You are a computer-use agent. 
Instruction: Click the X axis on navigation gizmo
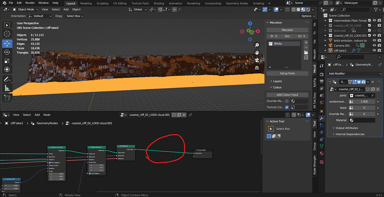(x=258, y=31)
